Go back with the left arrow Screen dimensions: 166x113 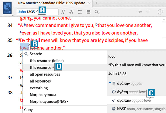tap(140, 12)
